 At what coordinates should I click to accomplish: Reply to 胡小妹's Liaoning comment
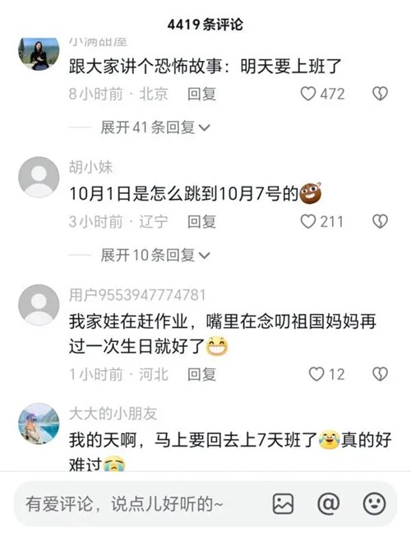coord(201,222)
